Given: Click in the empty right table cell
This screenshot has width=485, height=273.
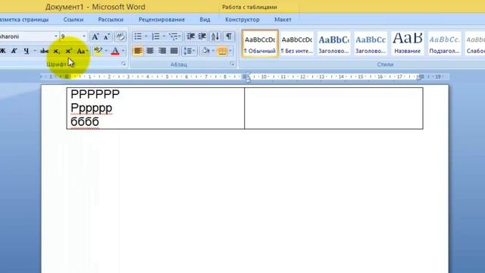Looking at the screenshot, I should 333,108.
